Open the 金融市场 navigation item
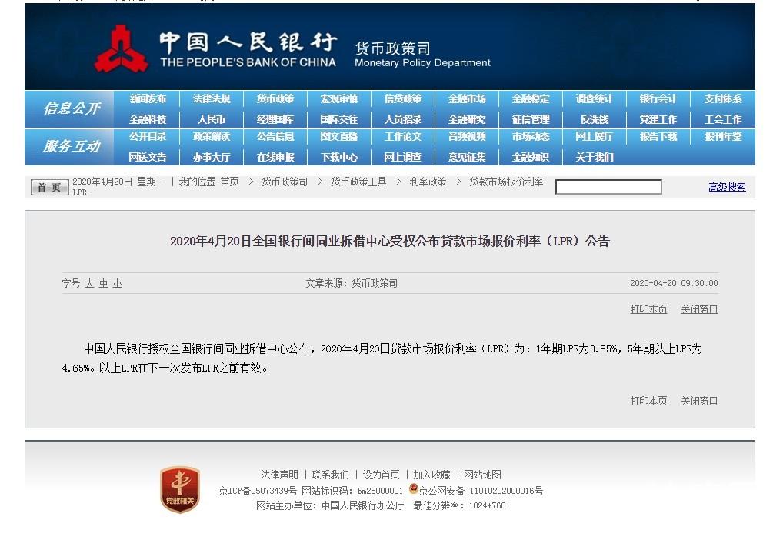Image resolution: width=773 pixels, height=540 pixels. (467, 98)
